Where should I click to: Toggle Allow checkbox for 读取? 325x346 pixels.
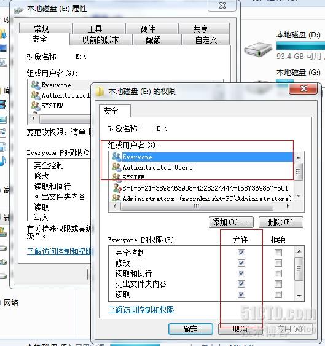[x=241, y=294]
